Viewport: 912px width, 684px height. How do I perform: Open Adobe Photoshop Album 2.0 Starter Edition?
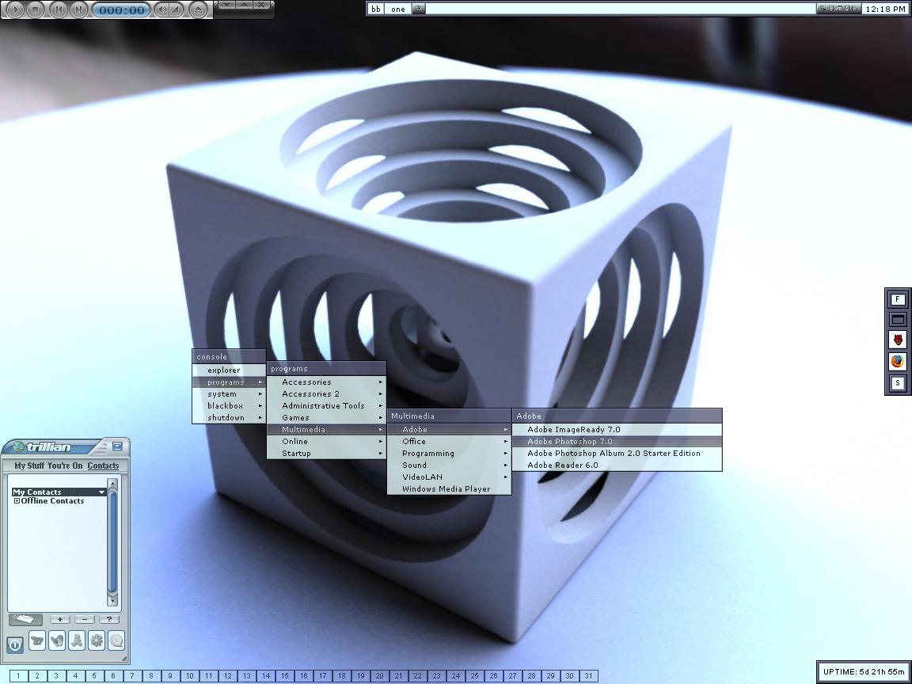point(617,453)
